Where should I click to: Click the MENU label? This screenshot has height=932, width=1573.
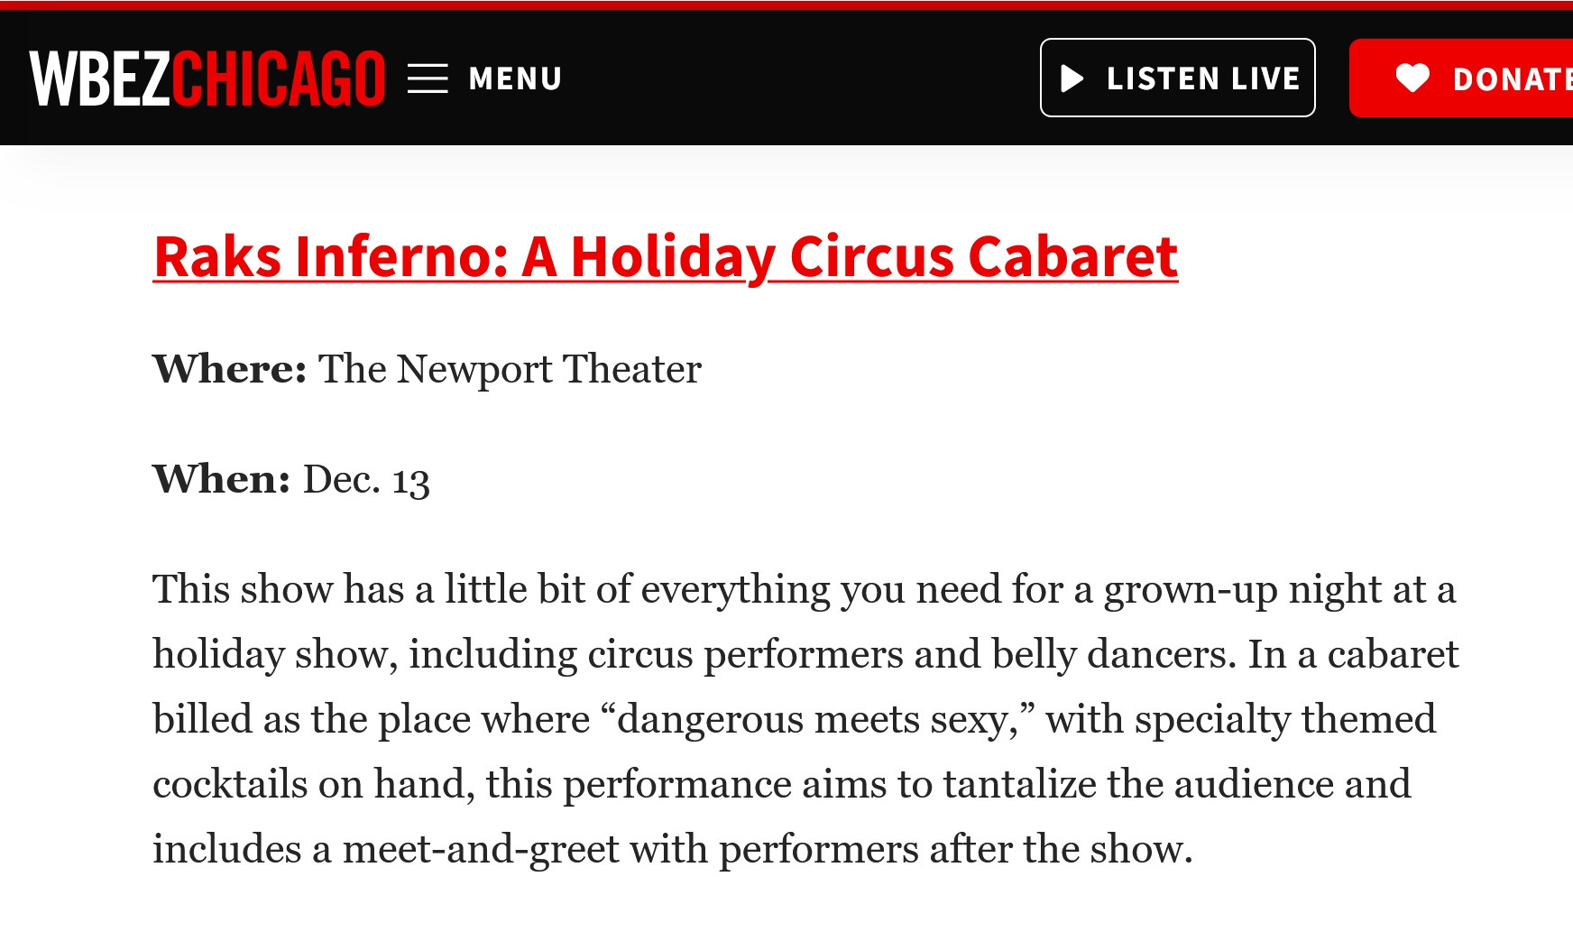tap(515, 78)
